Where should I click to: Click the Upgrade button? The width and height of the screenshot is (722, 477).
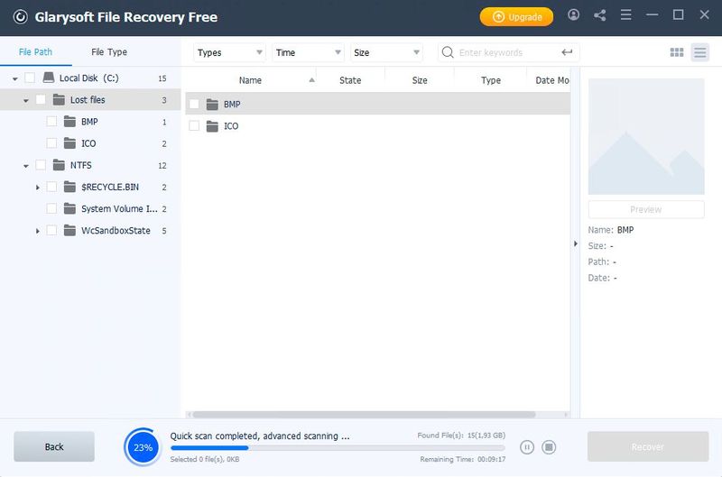(x=516, y=17)
